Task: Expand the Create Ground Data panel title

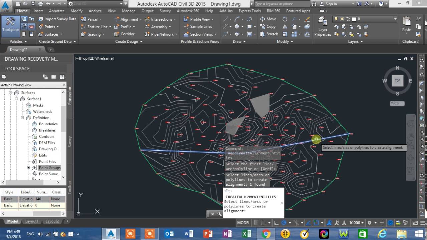Action: 57,41
